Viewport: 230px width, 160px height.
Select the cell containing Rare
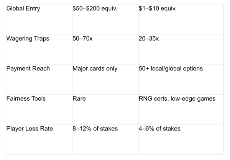[105, 109]
